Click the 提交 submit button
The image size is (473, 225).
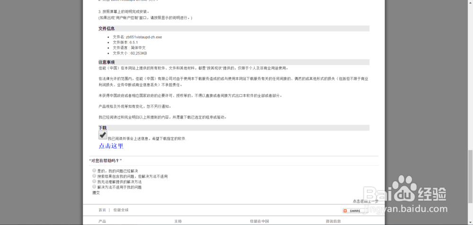[x=96, y=193]
